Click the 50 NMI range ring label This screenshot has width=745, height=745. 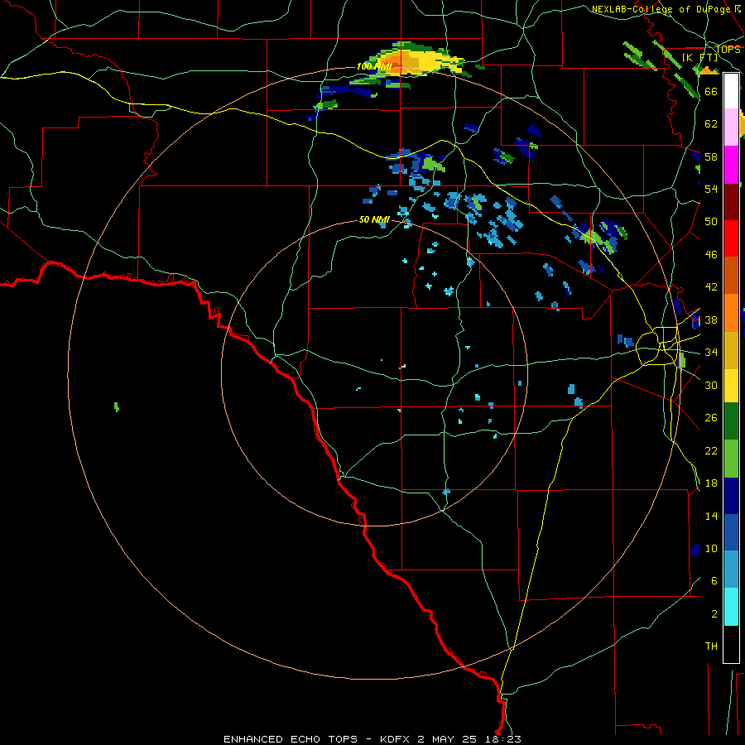pos(374,219)
